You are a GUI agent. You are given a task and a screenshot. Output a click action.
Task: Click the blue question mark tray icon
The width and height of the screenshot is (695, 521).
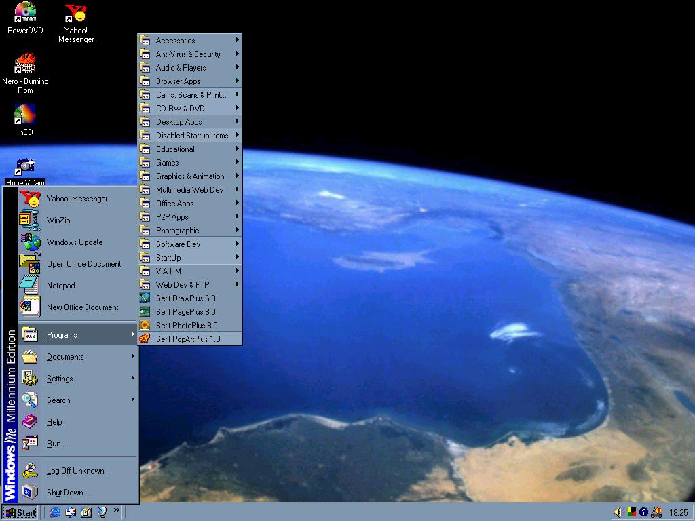point(643,513)
